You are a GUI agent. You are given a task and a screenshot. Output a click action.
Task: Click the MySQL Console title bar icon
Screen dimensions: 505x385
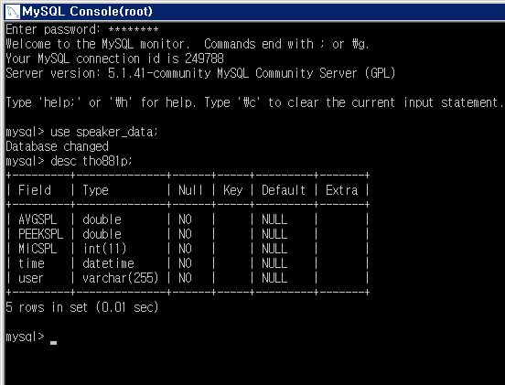(13, 12)
